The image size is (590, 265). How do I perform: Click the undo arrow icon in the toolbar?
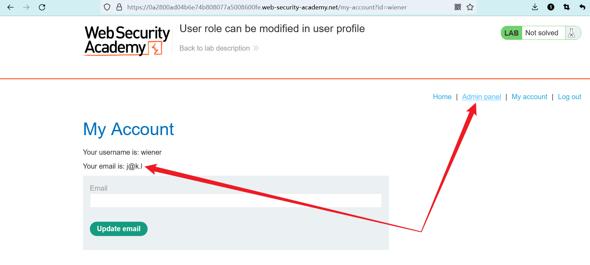[582, 7]
